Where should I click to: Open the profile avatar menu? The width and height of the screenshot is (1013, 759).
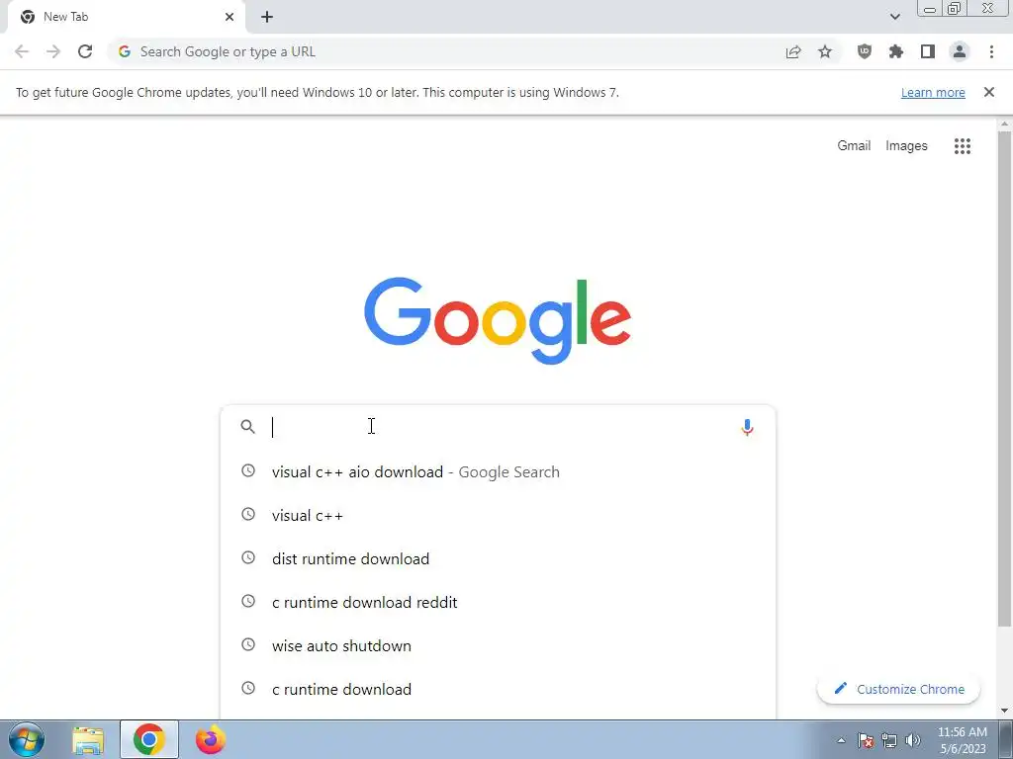[960, 51]
